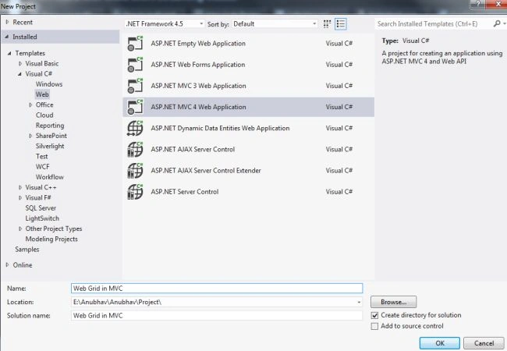
Task: Click the search magnifier icon
Action: tap(497, 23)
